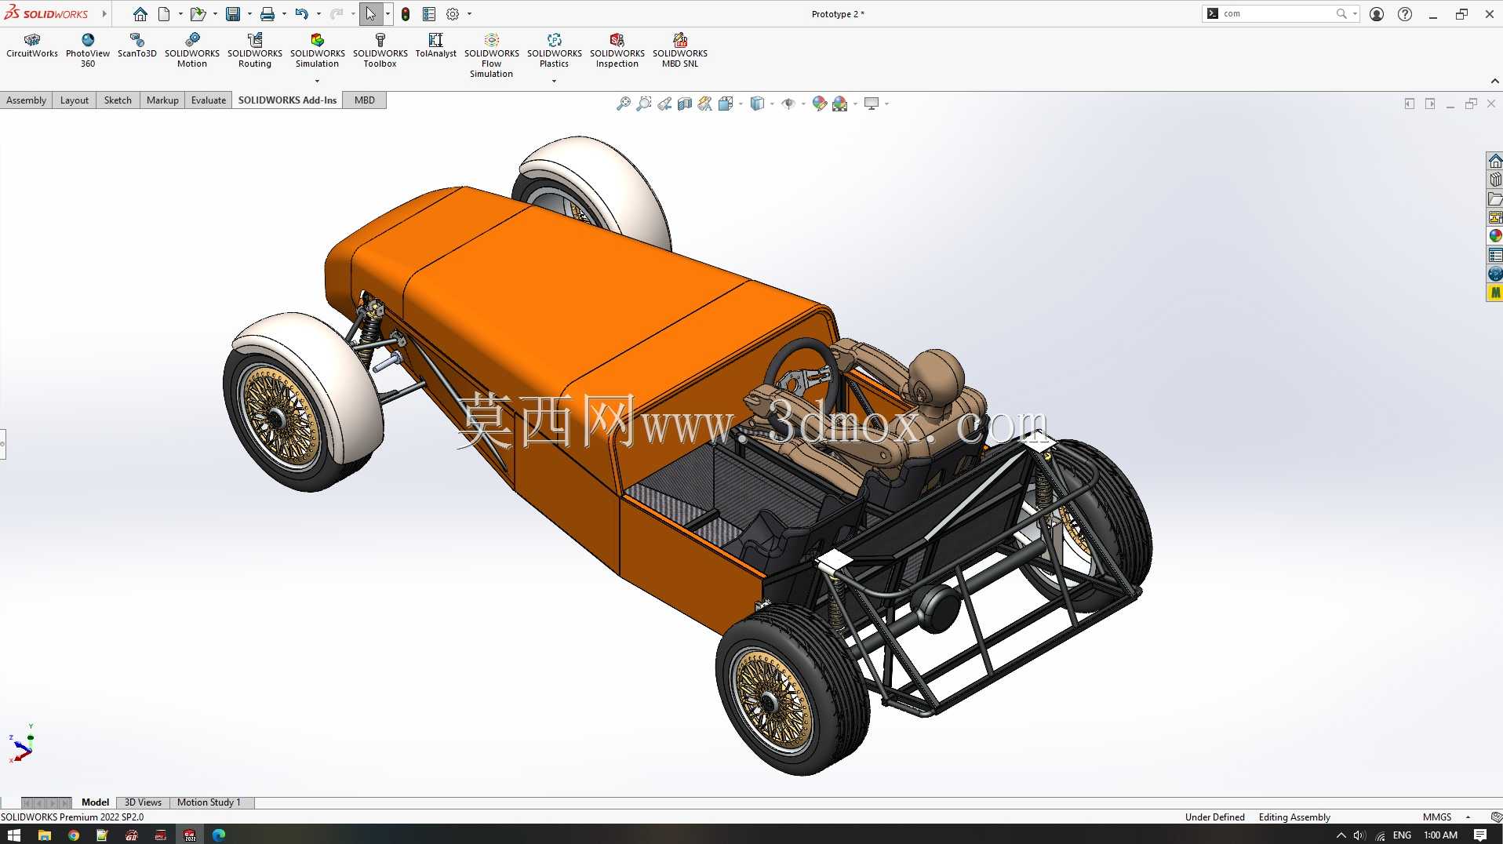Open SOLIDWORKS Simulation add-in
This screenshot has height=844, width=1503.
[317, 51]
